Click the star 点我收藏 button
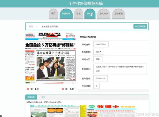Image resolution: width=159 pixels, height=117 pixels. pos(140,26)
